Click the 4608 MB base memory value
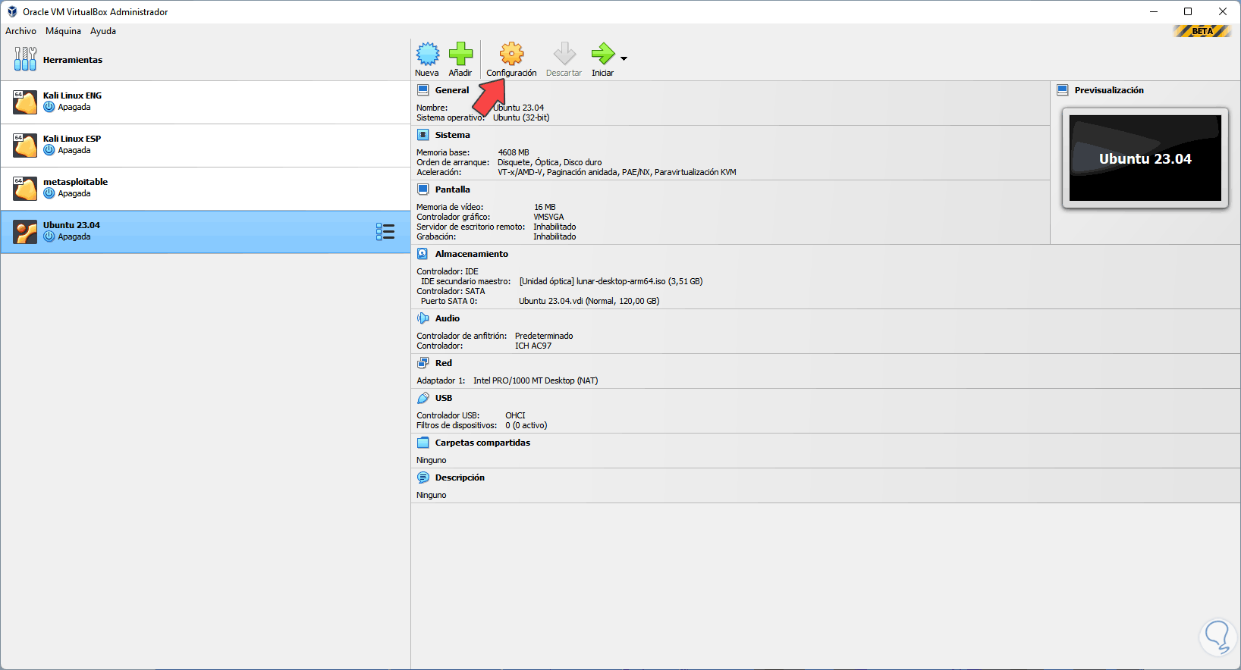Viewport: 1241px width, 670px height. (x=514, y=152)
